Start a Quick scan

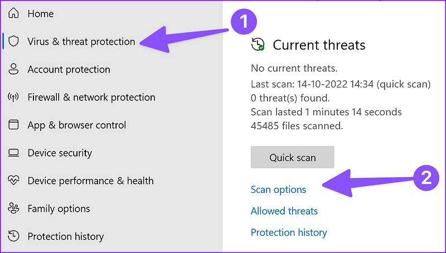click(x=292, y=157)
